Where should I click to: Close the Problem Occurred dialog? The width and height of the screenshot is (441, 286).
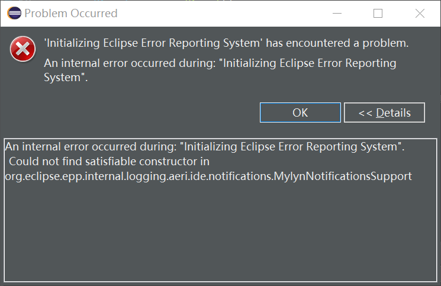point(420,13)
